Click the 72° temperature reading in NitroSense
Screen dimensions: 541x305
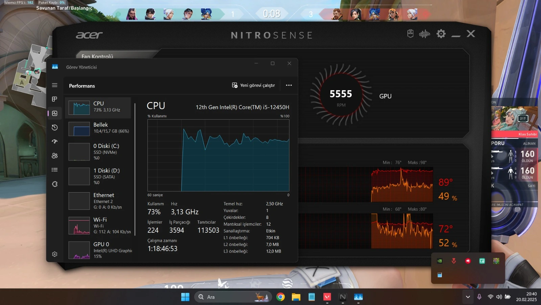pyautogui.click(x=446, y=229)
